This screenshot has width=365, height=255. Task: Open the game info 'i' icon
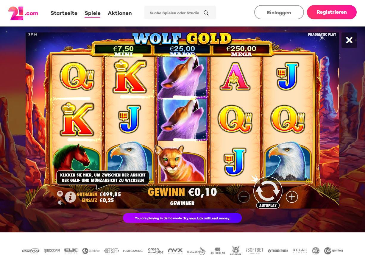coord(70,197)
